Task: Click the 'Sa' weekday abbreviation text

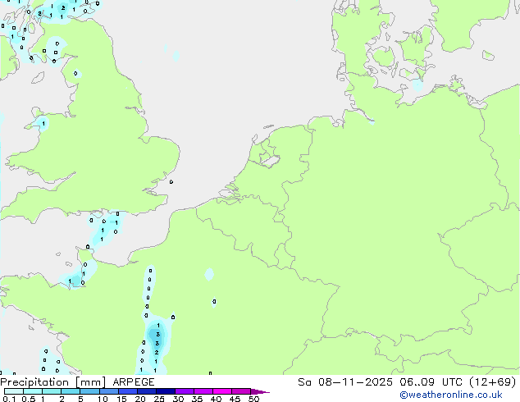Action: coord(304,382)
